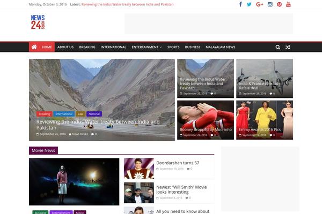The height and width of the screenshot is (214, 322).
Task: Click the Rooney post comment count icon
Action: [212, 135]
